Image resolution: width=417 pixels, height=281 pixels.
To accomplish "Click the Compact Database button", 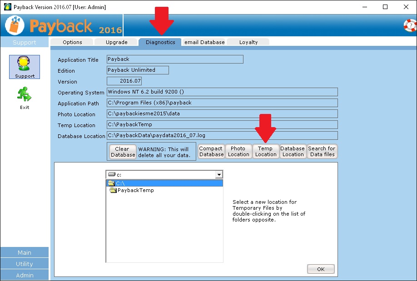I will tap(211, 152).
